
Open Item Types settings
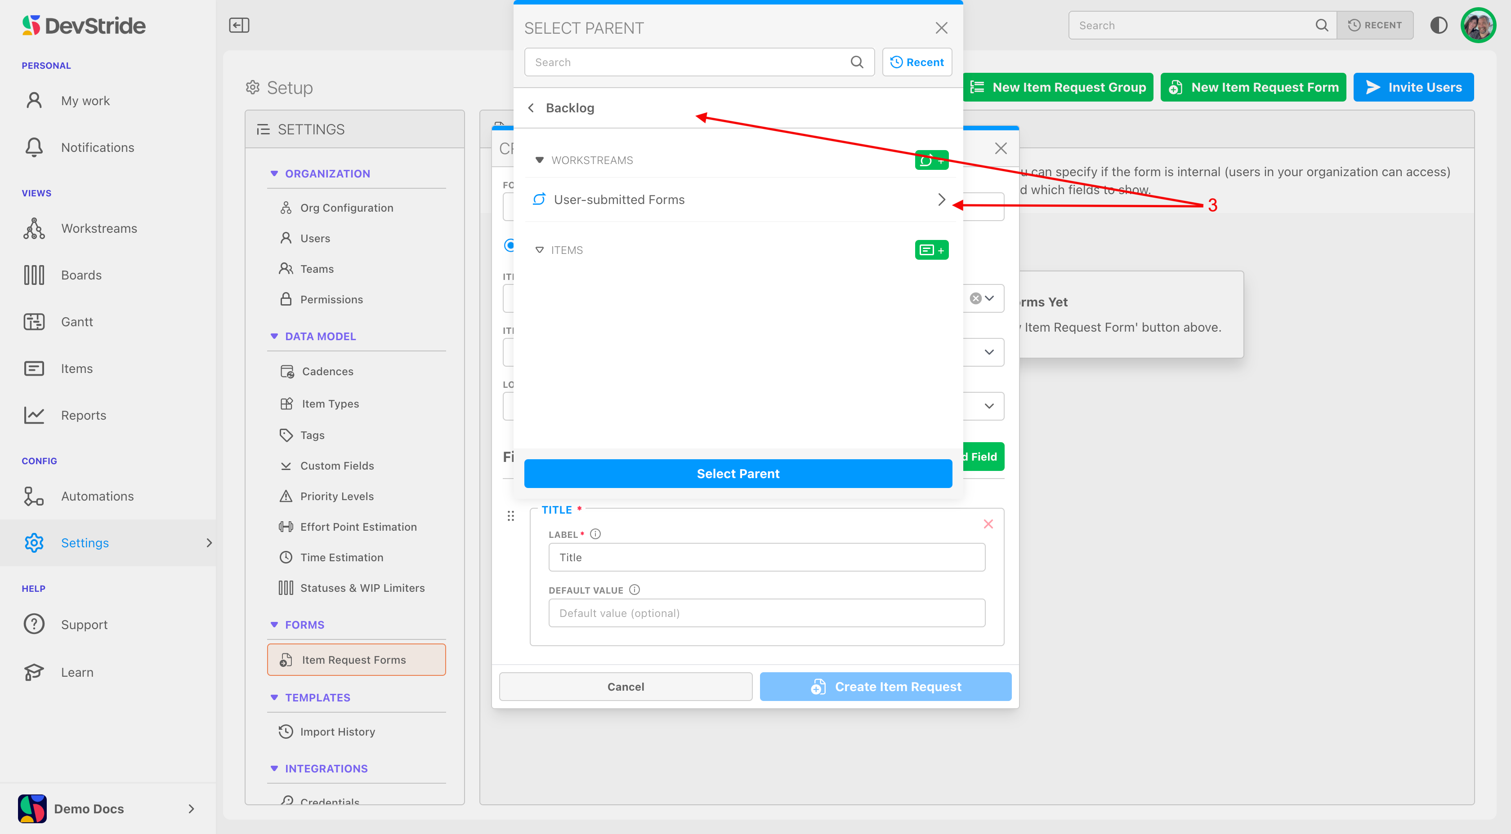click(x=330, y=404)
